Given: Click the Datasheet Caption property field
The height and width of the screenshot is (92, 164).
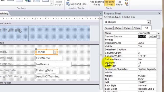Looking at the screenshot, I should point(147,50).
